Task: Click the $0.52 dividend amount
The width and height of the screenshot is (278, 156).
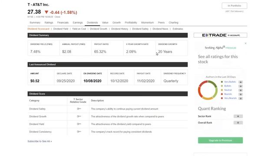Action: pyautogui.click(x=35, y=81)
